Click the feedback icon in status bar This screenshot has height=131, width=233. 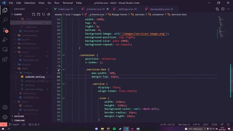coord(222,124)
